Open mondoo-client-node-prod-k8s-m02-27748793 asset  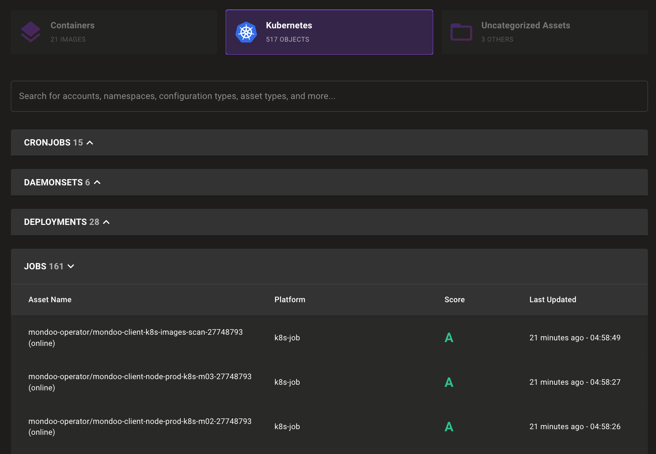pos(140,421)
